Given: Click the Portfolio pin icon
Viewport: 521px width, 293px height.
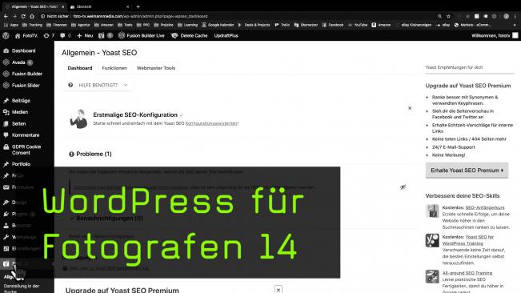Looking at the screenshot, I should point(6,164).
